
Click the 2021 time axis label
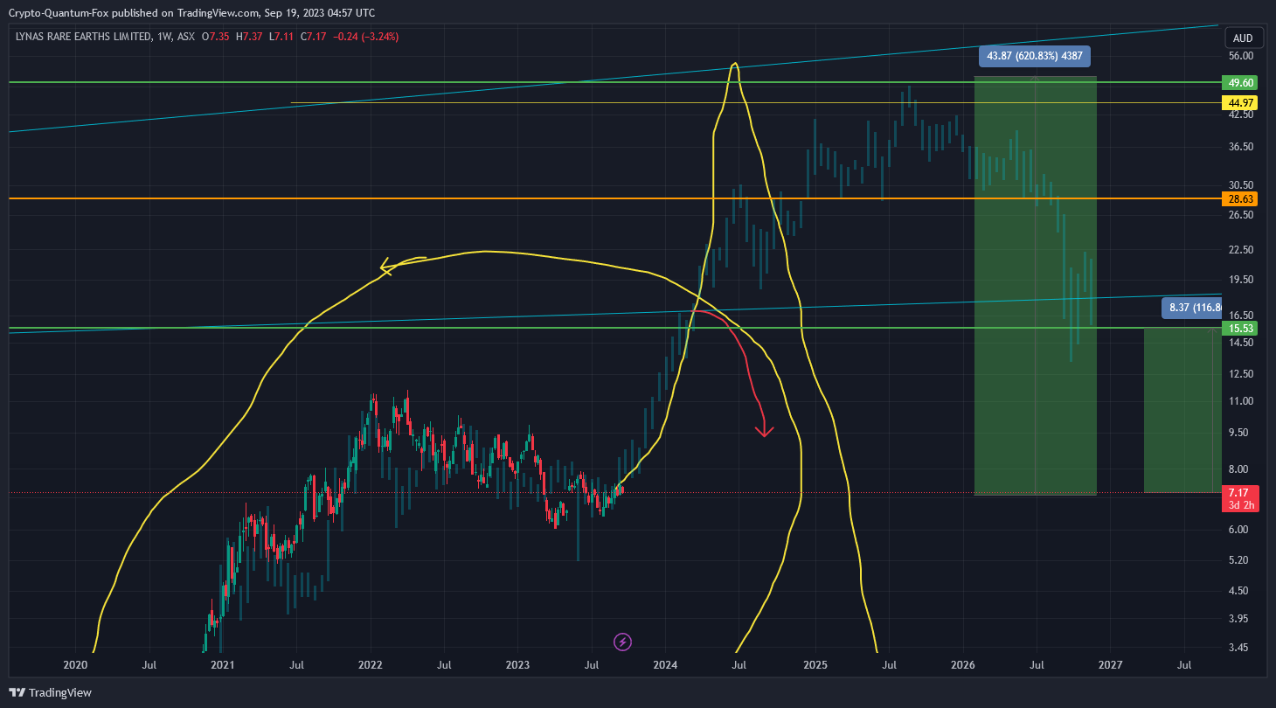(x=223, y=666)
